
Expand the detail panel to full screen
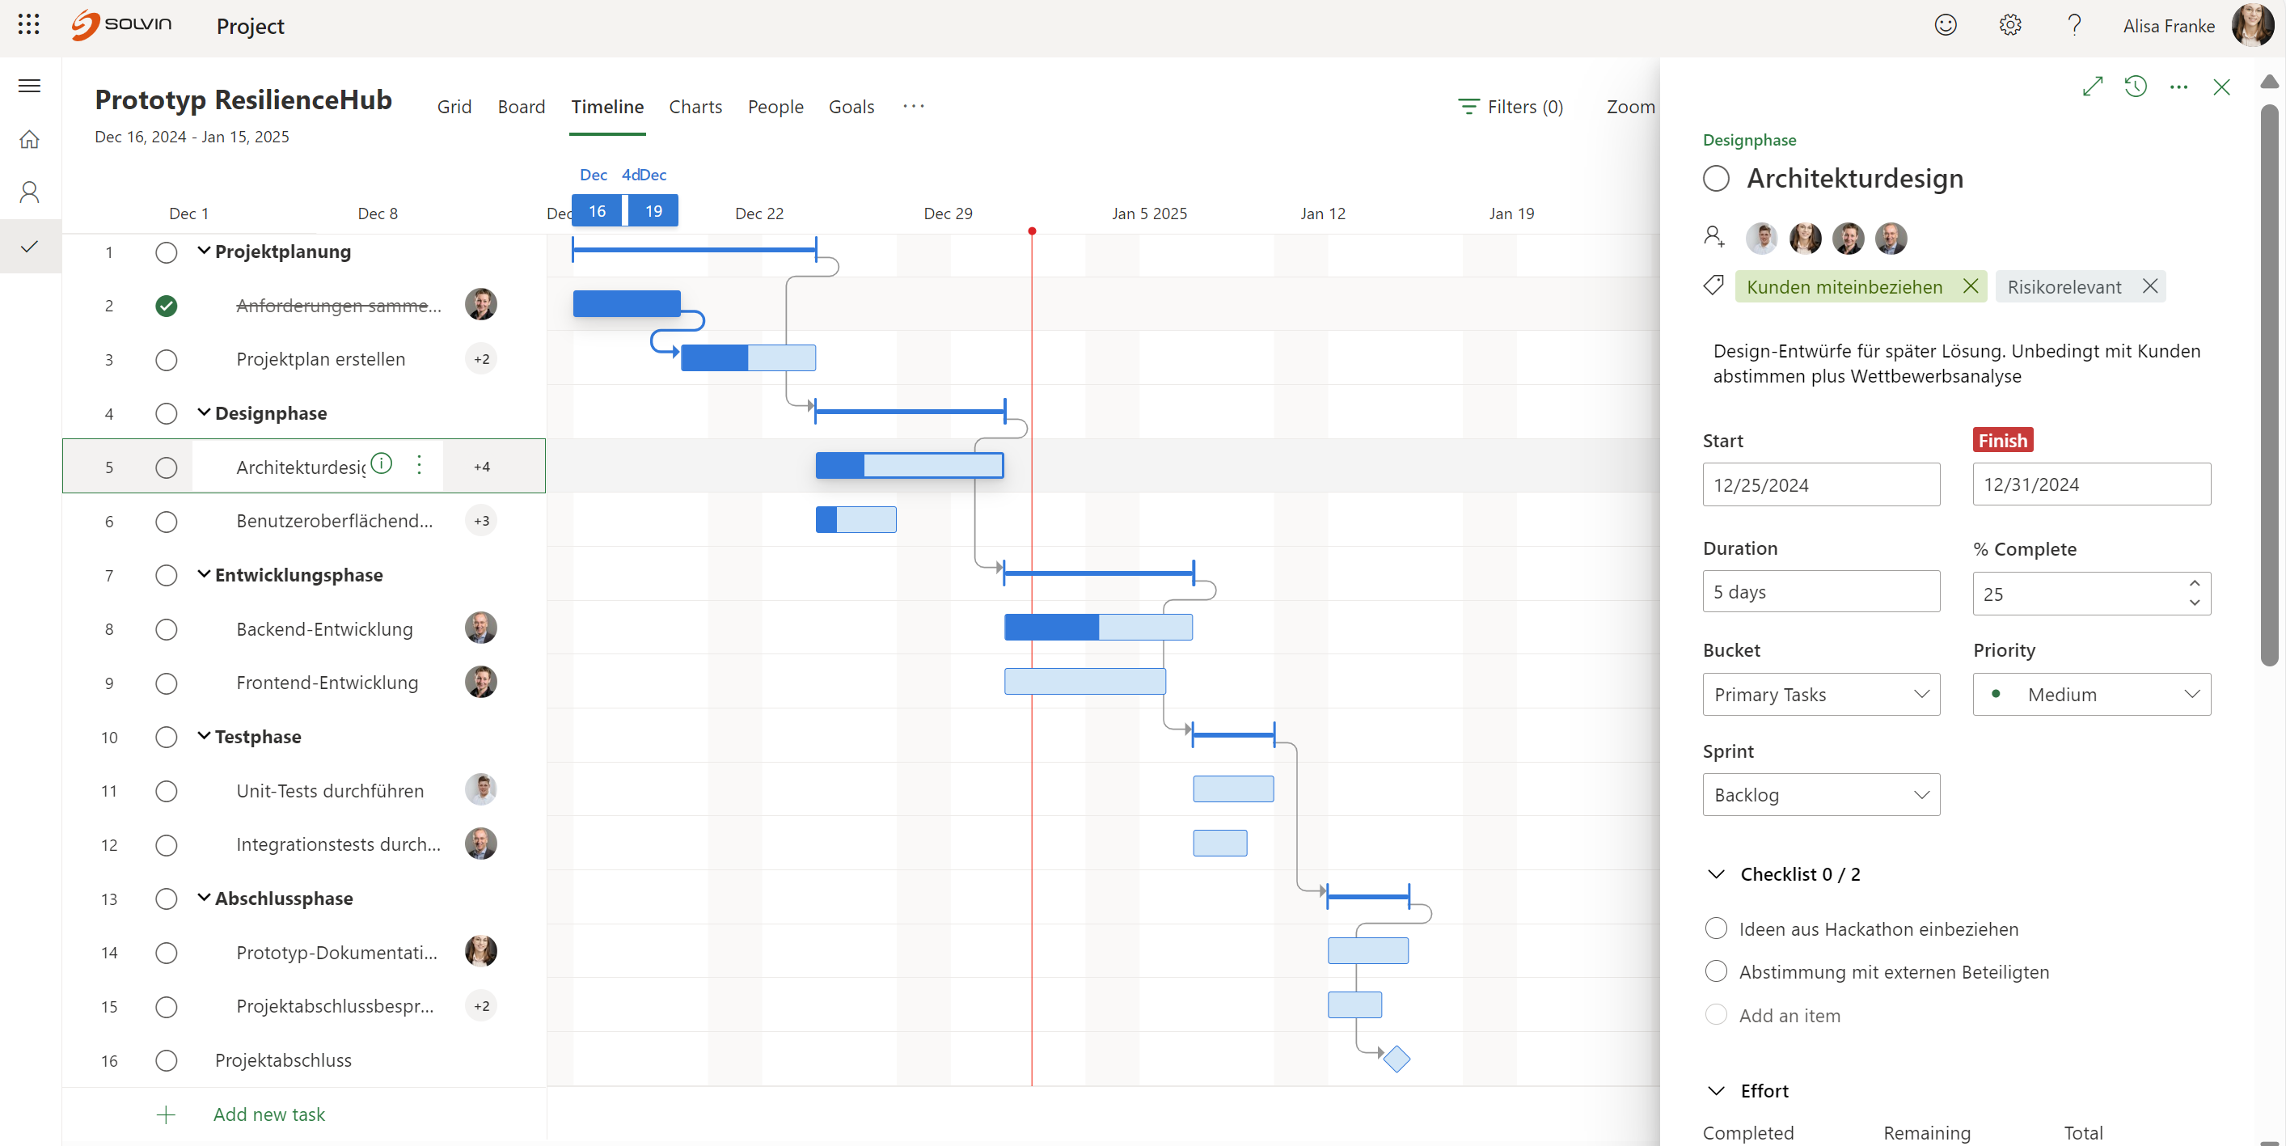[2094, 86]
